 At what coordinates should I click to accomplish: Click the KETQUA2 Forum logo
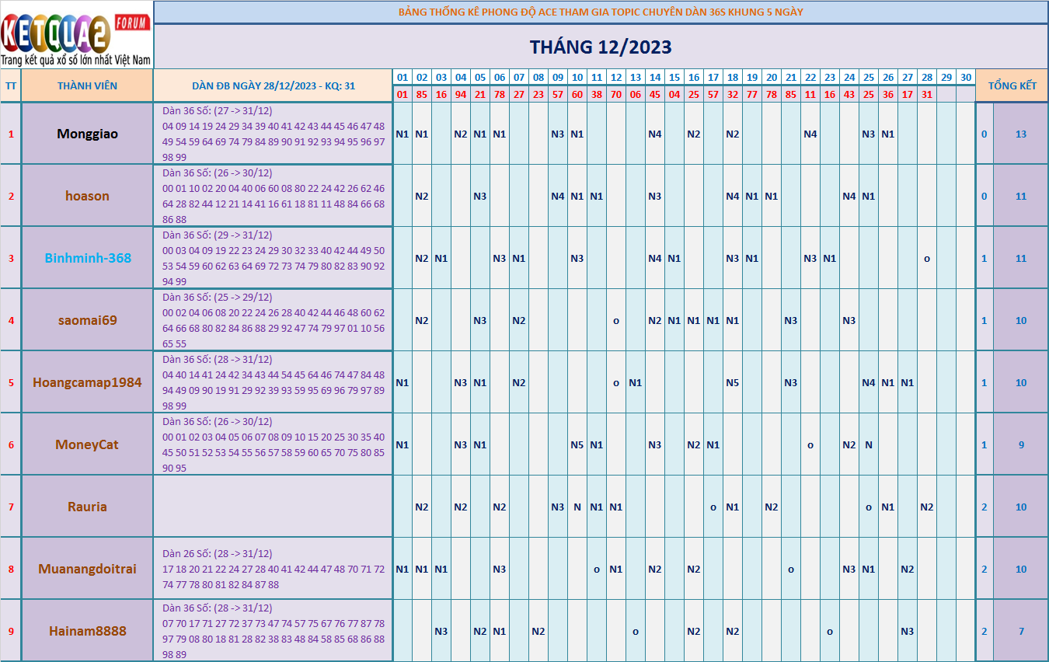click(x=76, y=34)
